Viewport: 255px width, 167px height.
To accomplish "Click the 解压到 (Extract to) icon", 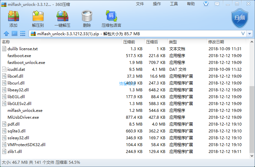I will 38,16.
